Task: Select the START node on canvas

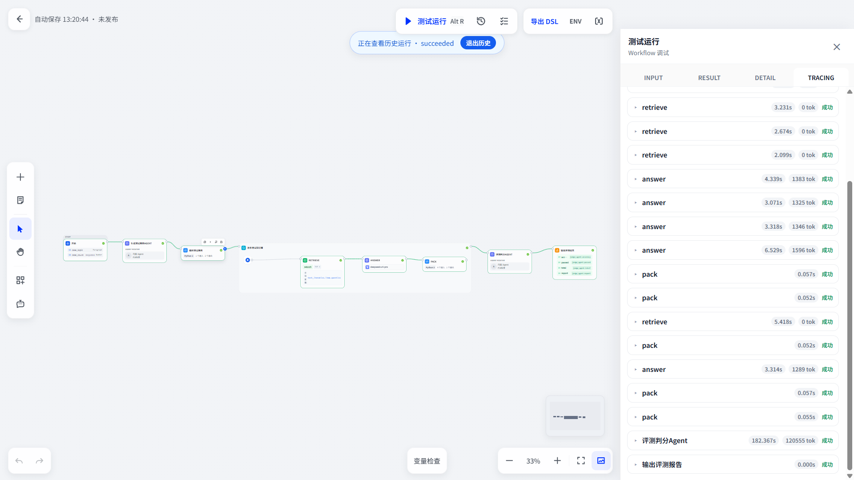Action: pos(85,250)
